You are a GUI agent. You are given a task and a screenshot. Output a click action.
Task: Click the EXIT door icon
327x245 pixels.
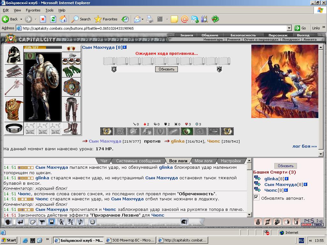click(296, 222)
